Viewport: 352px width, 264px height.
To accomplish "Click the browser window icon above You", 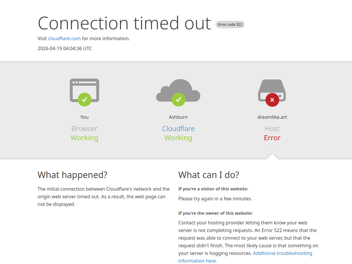I will (x=84, y=88).
